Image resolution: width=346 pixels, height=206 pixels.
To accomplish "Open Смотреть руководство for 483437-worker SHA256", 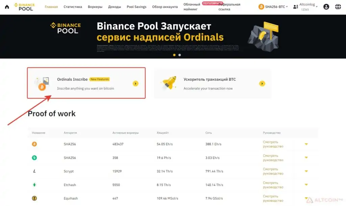I will coord(273,144).
